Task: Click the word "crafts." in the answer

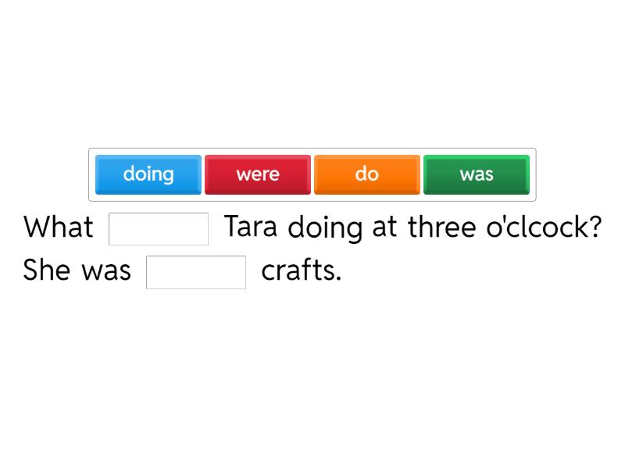Action: click(x=302, y=270)
